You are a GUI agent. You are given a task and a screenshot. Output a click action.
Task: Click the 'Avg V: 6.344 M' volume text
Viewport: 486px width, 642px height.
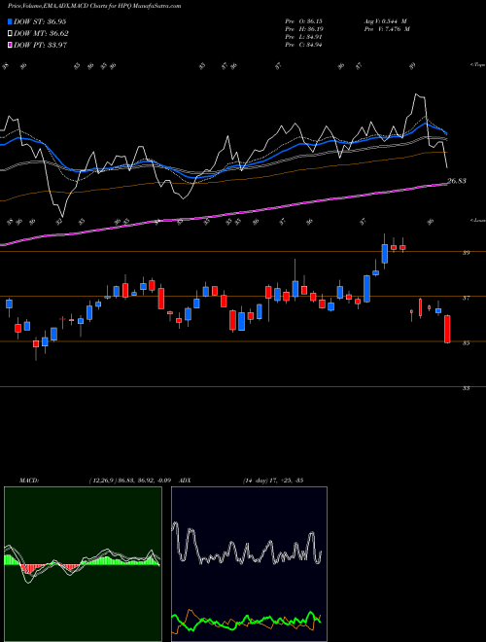(x=385, y=21)
